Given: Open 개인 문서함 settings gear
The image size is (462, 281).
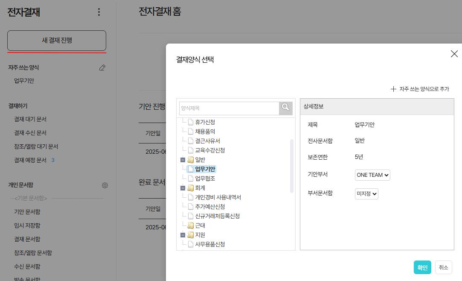Looking at the screenshot, I should [105, 185].
